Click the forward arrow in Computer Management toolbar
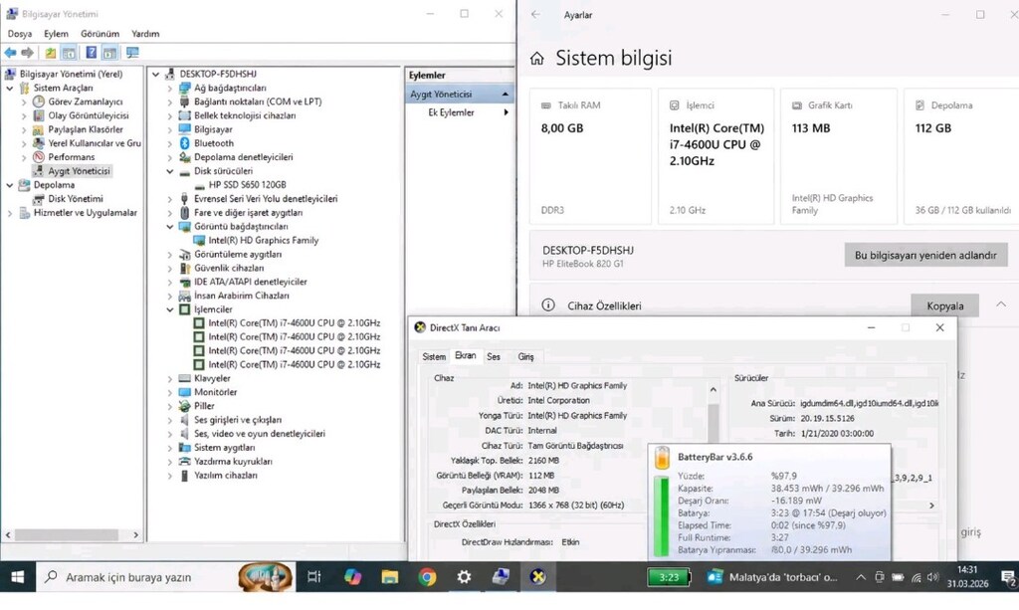This screenshot has height=610, width=1019. [x=27, y=53]
